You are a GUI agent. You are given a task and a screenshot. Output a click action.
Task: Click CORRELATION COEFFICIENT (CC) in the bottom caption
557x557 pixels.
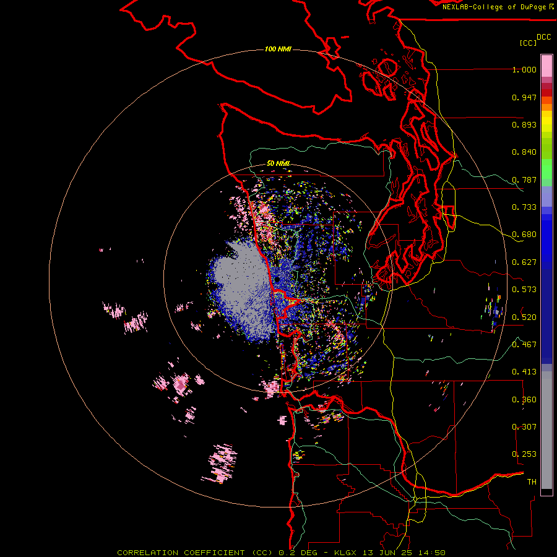pos(196,553)
